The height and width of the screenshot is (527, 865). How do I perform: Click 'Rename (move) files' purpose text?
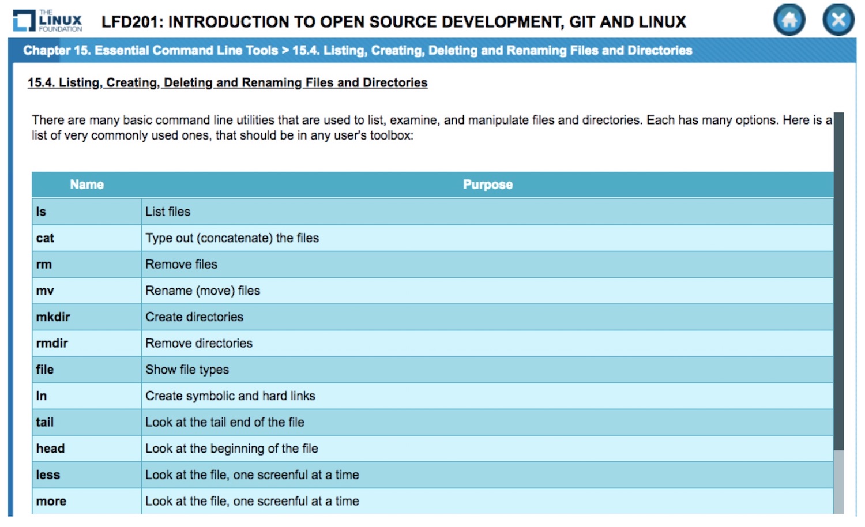(x=202, y=291)
